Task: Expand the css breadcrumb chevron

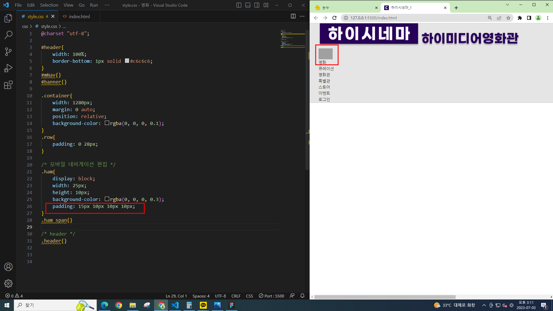Action: pyautogui.click(x=31, y=26)
